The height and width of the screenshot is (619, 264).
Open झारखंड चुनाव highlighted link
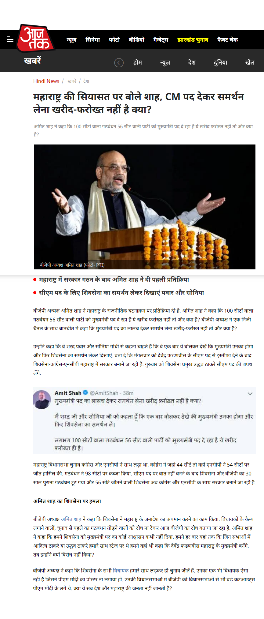[x=193, y=40]
